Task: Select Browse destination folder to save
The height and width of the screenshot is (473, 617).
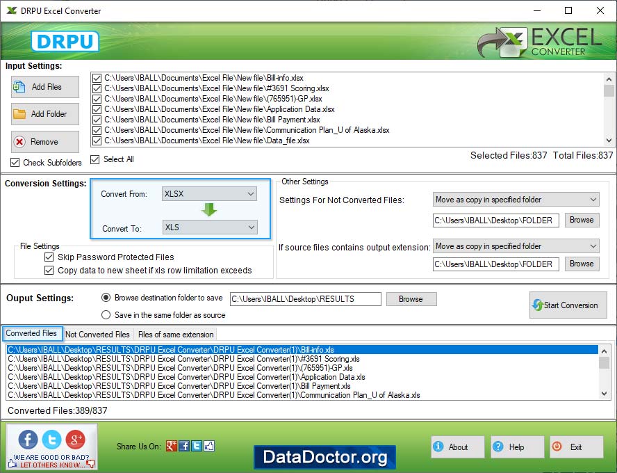Action: point(106,298)
